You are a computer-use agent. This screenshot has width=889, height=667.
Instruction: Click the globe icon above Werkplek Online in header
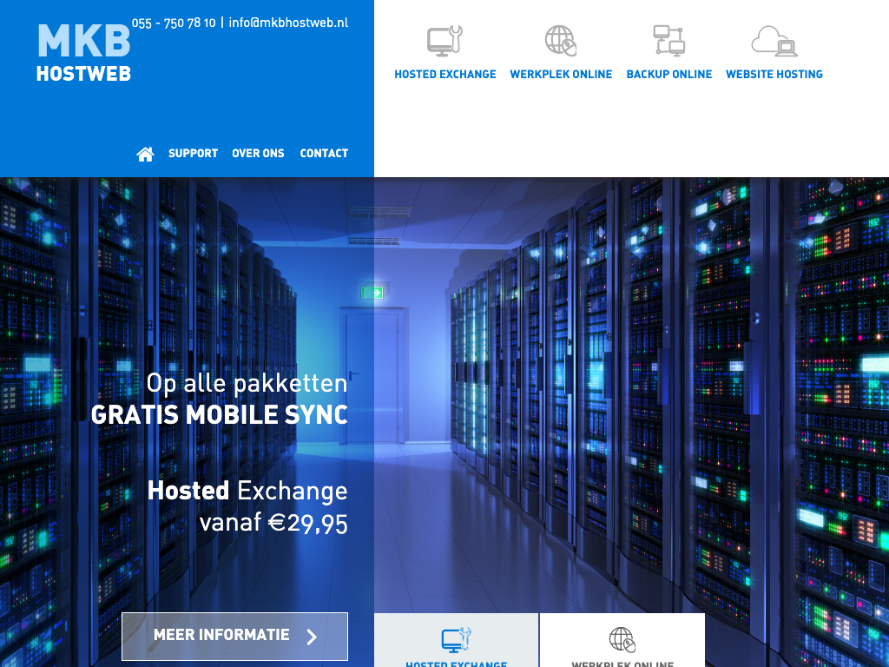pyautogui.click(x=560, y=41)
